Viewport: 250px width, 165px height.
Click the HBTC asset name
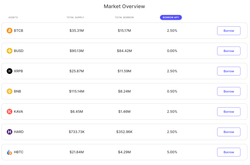19,152
